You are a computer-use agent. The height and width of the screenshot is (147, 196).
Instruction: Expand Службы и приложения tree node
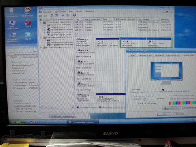coord(41,47)
